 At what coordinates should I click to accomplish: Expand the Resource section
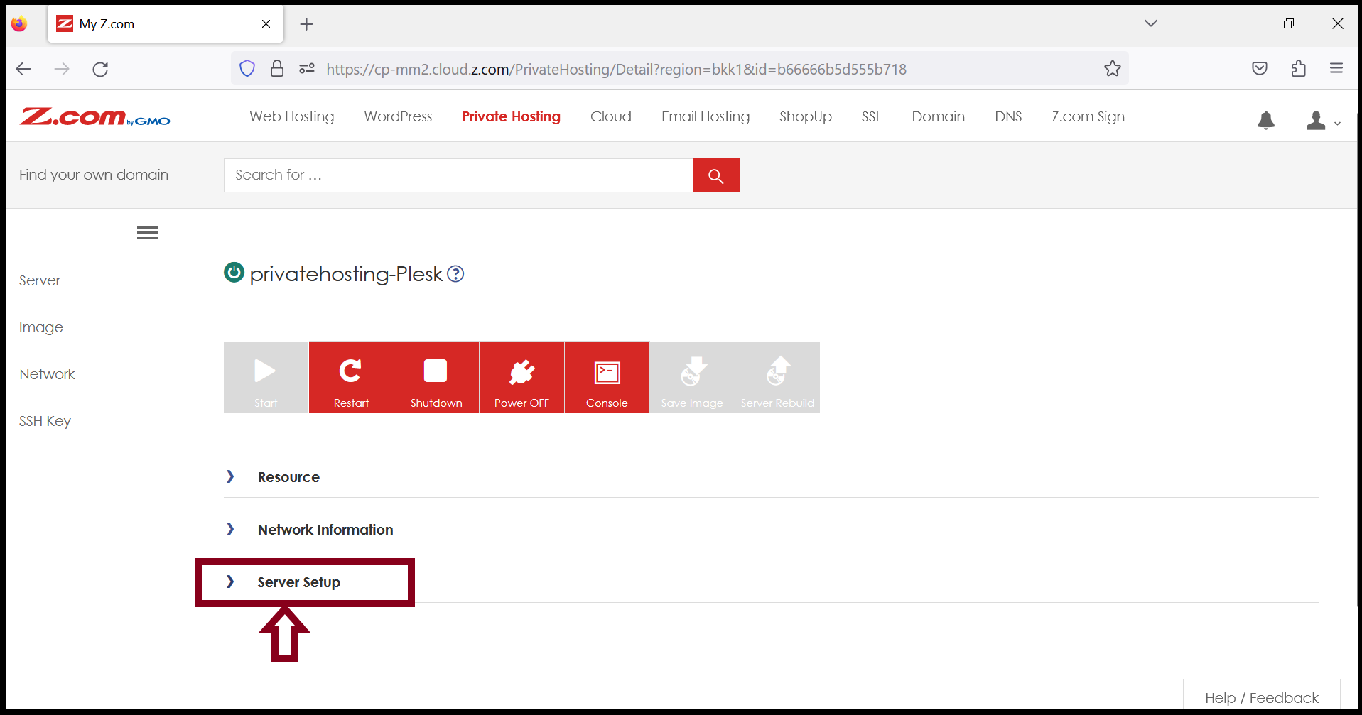pos(288,476)
